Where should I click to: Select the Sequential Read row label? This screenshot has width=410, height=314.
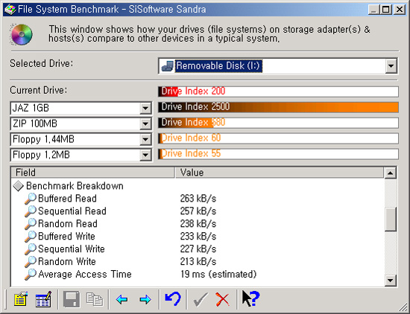[x=72, y=211]
